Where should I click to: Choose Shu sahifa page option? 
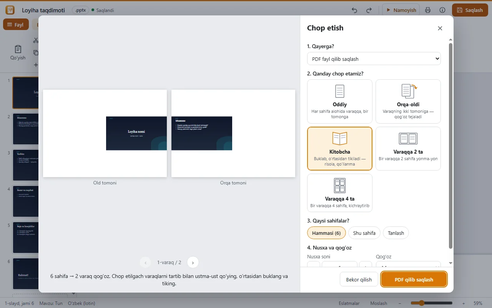364,233
